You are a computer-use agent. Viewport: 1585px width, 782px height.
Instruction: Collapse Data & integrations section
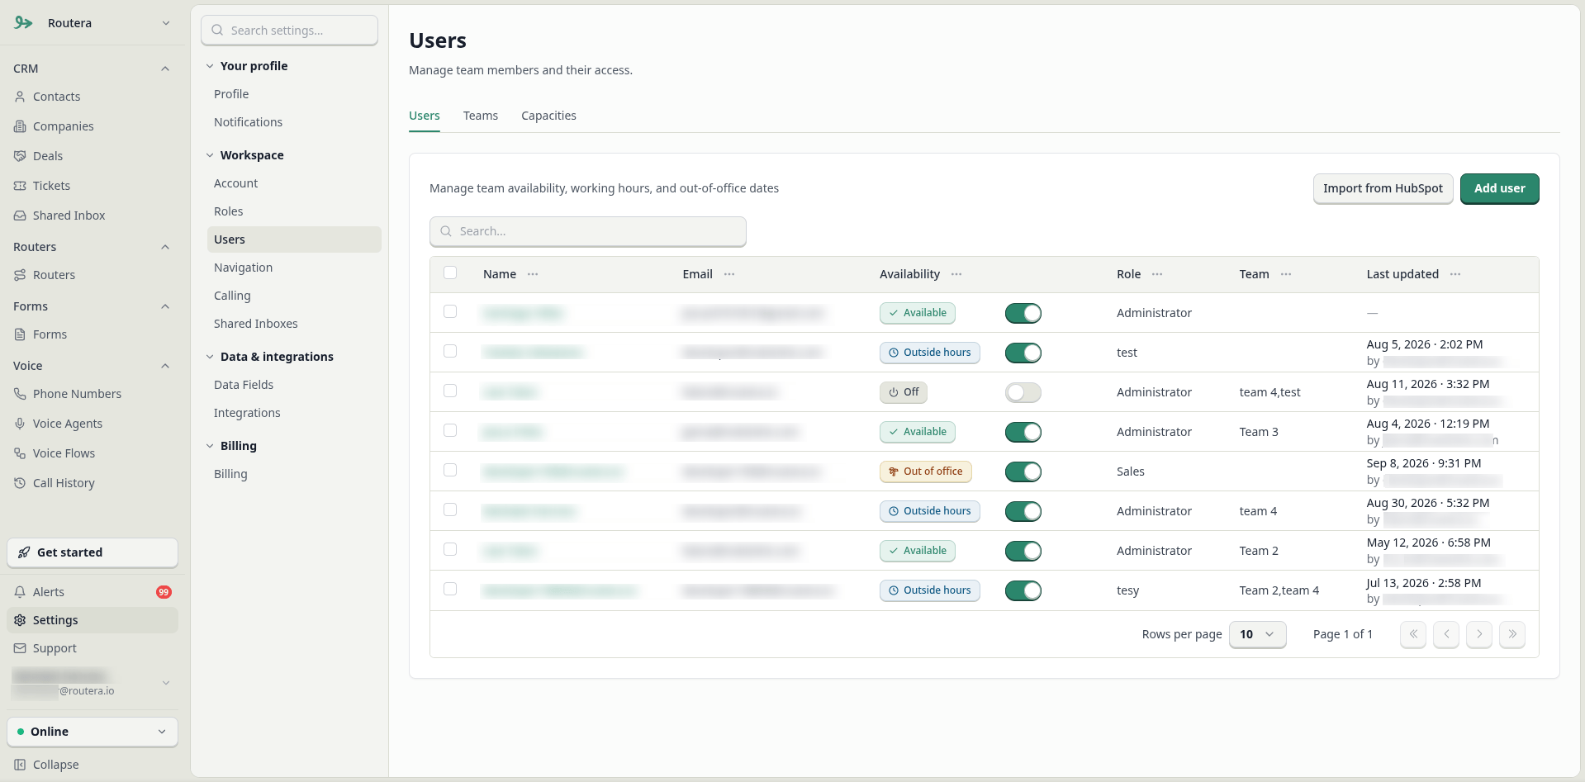(210, 357)
